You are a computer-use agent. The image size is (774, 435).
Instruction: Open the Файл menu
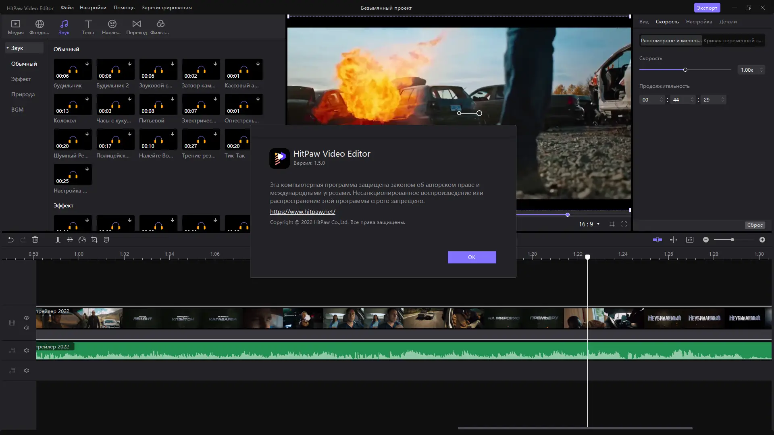(67, 7)
